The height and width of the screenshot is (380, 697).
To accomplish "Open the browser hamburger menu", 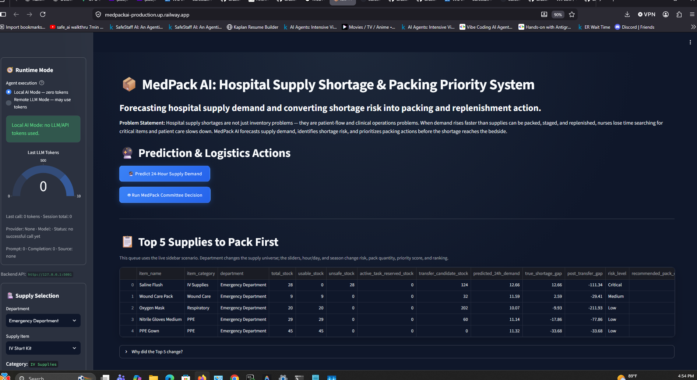I will point(692,14).
